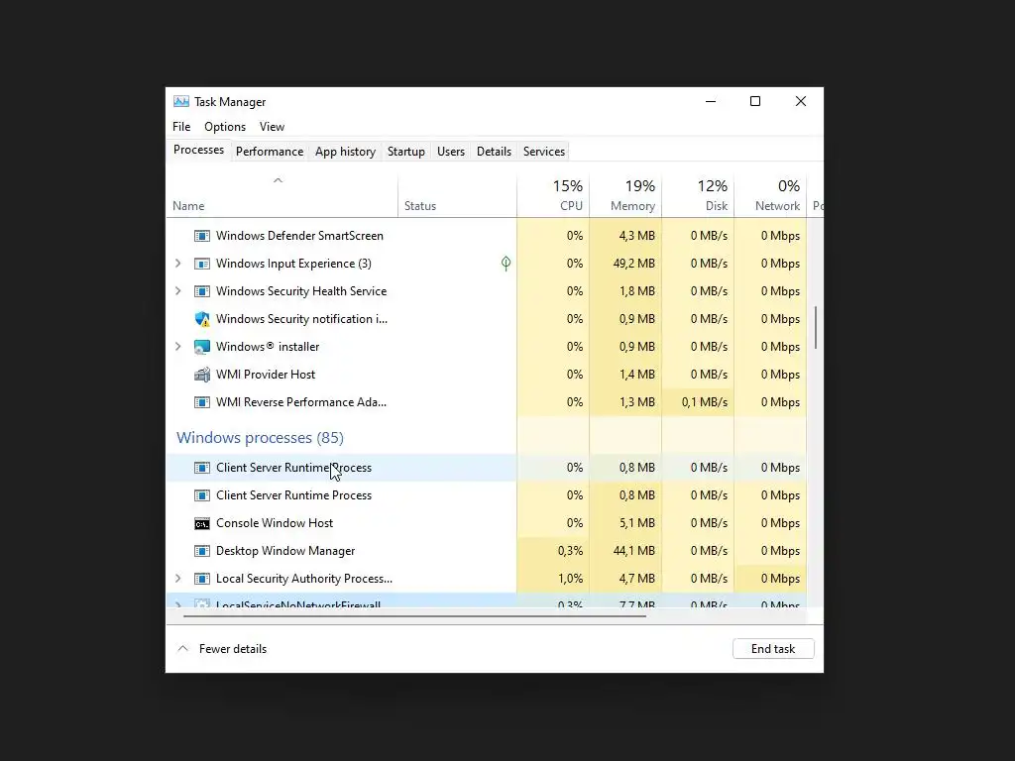Click the Local Security Authority Process icon

point(202,579)
